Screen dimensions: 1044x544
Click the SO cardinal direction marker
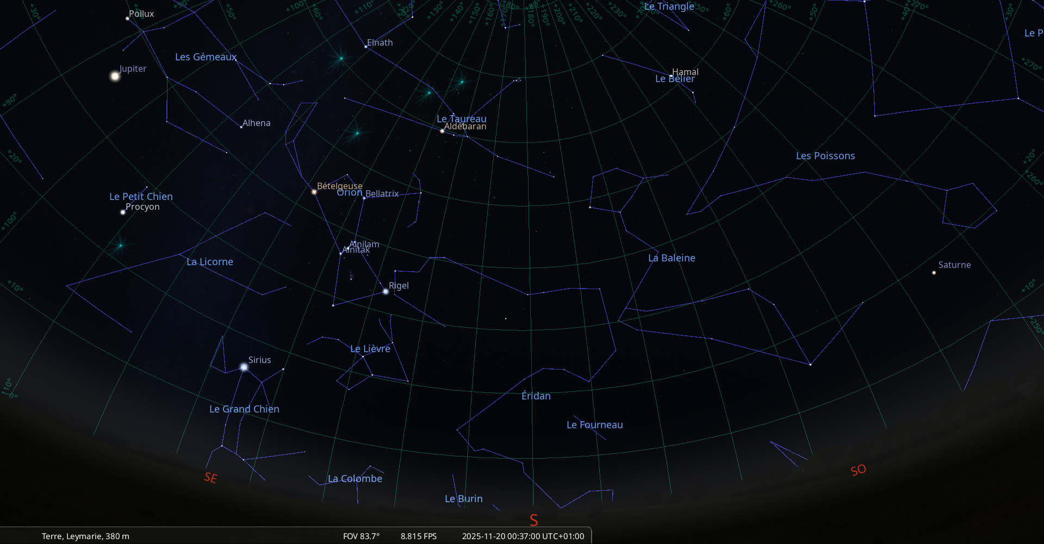[858, 470]
